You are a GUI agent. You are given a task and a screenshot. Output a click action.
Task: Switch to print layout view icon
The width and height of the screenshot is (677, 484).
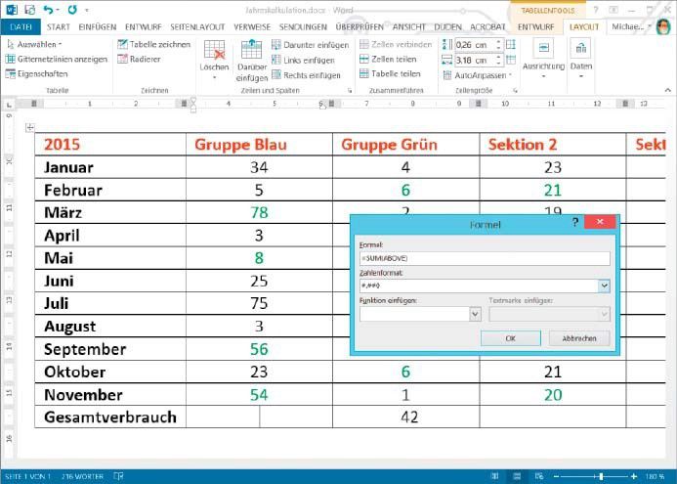click(x=517, y=476)
